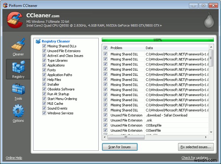Click the Registry Cleaner heading icon
This screenshot has width=221, height=164.
pyautogui.click(x=38, y=41)
